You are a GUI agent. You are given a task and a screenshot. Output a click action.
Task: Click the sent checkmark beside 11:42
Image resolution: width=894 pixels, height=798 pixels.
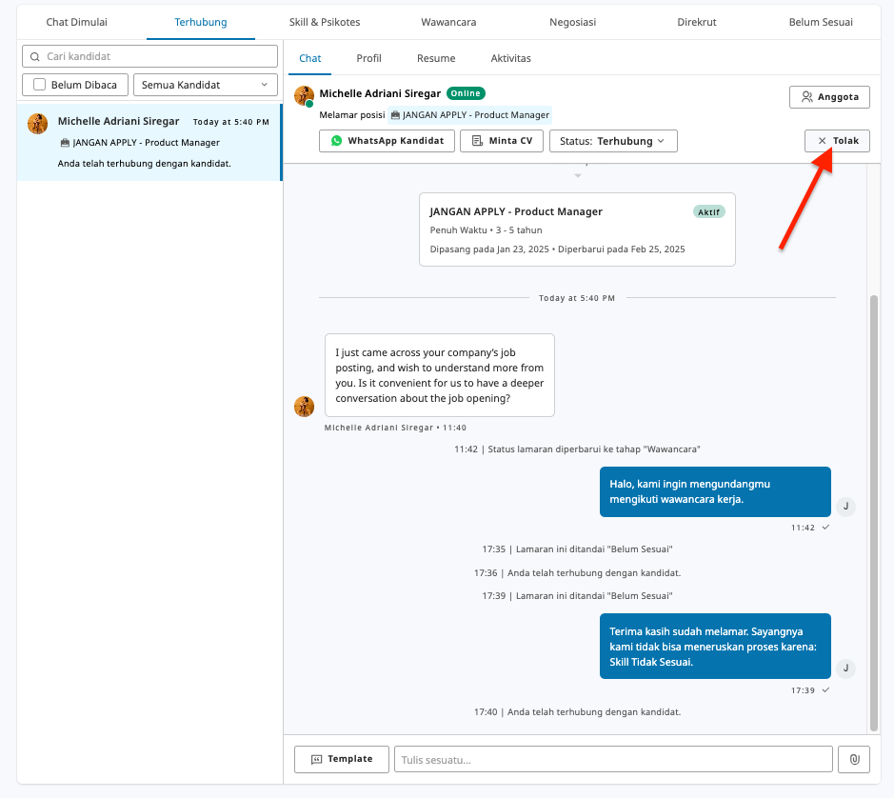point(825,527)
